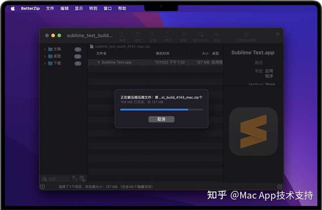Toggle the eye-badged icon in sidebar footer
322x210 pixels.
click(83, 178)
